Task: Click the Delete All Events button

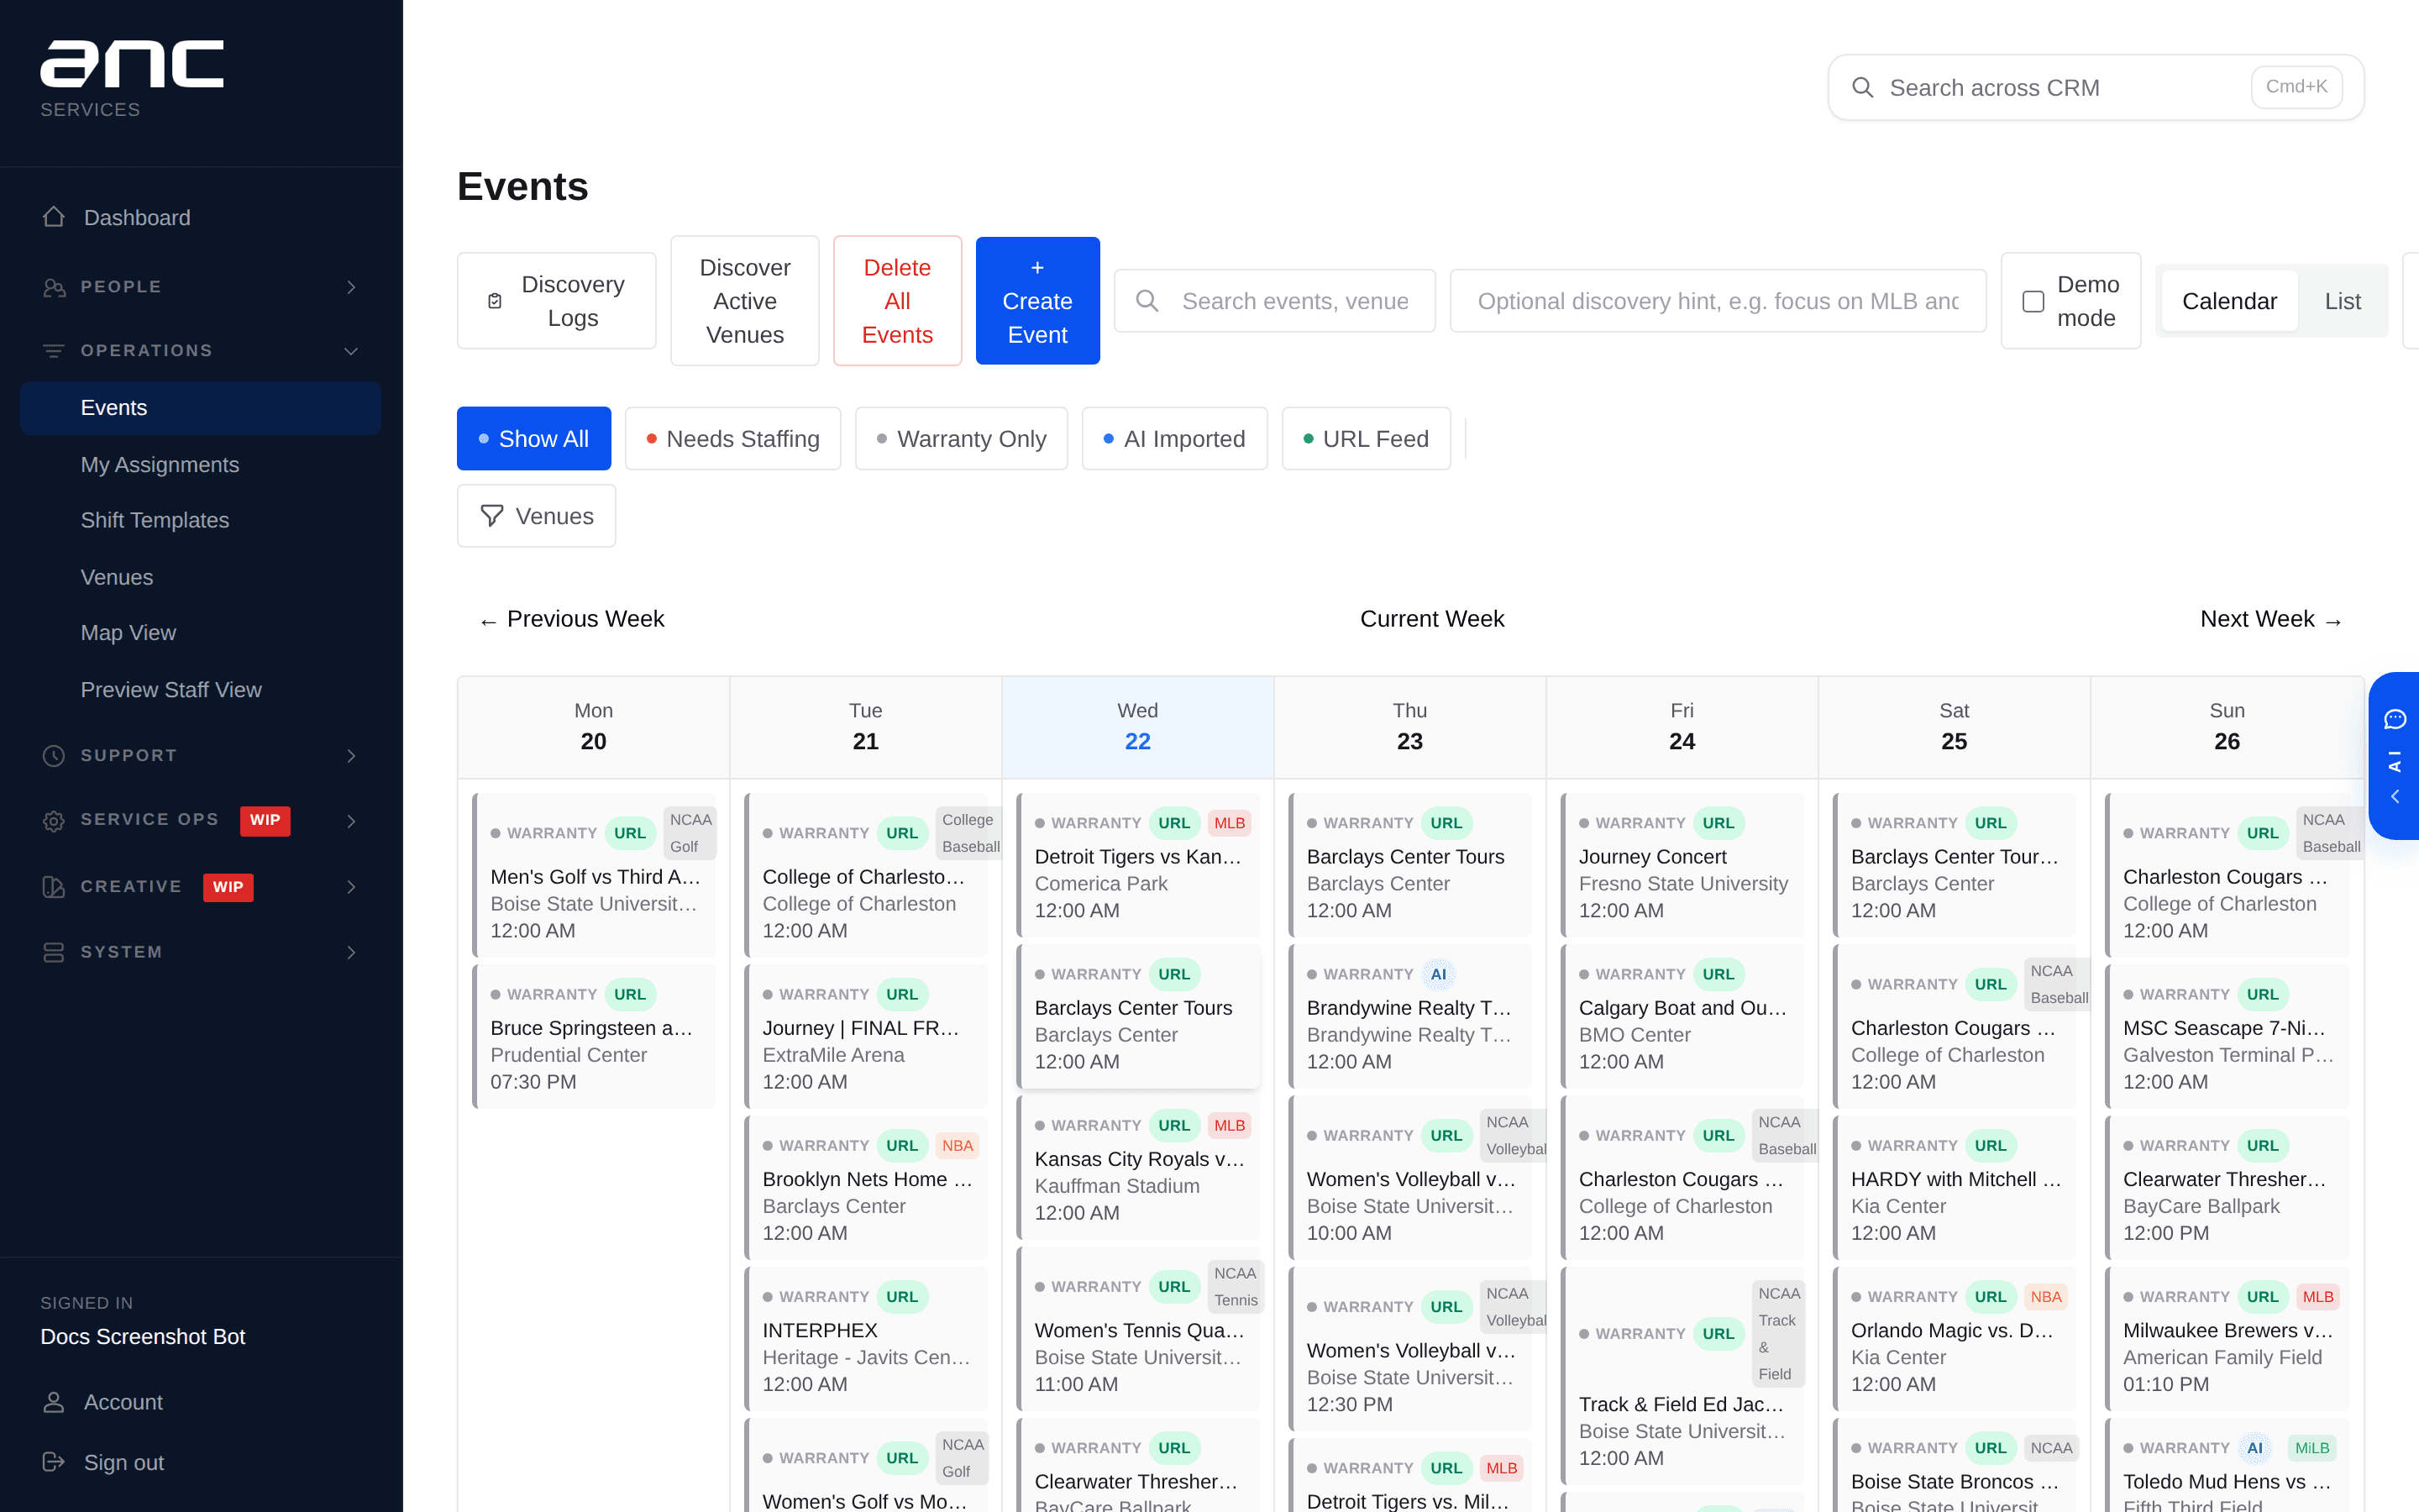Action: tap(898, 301)
